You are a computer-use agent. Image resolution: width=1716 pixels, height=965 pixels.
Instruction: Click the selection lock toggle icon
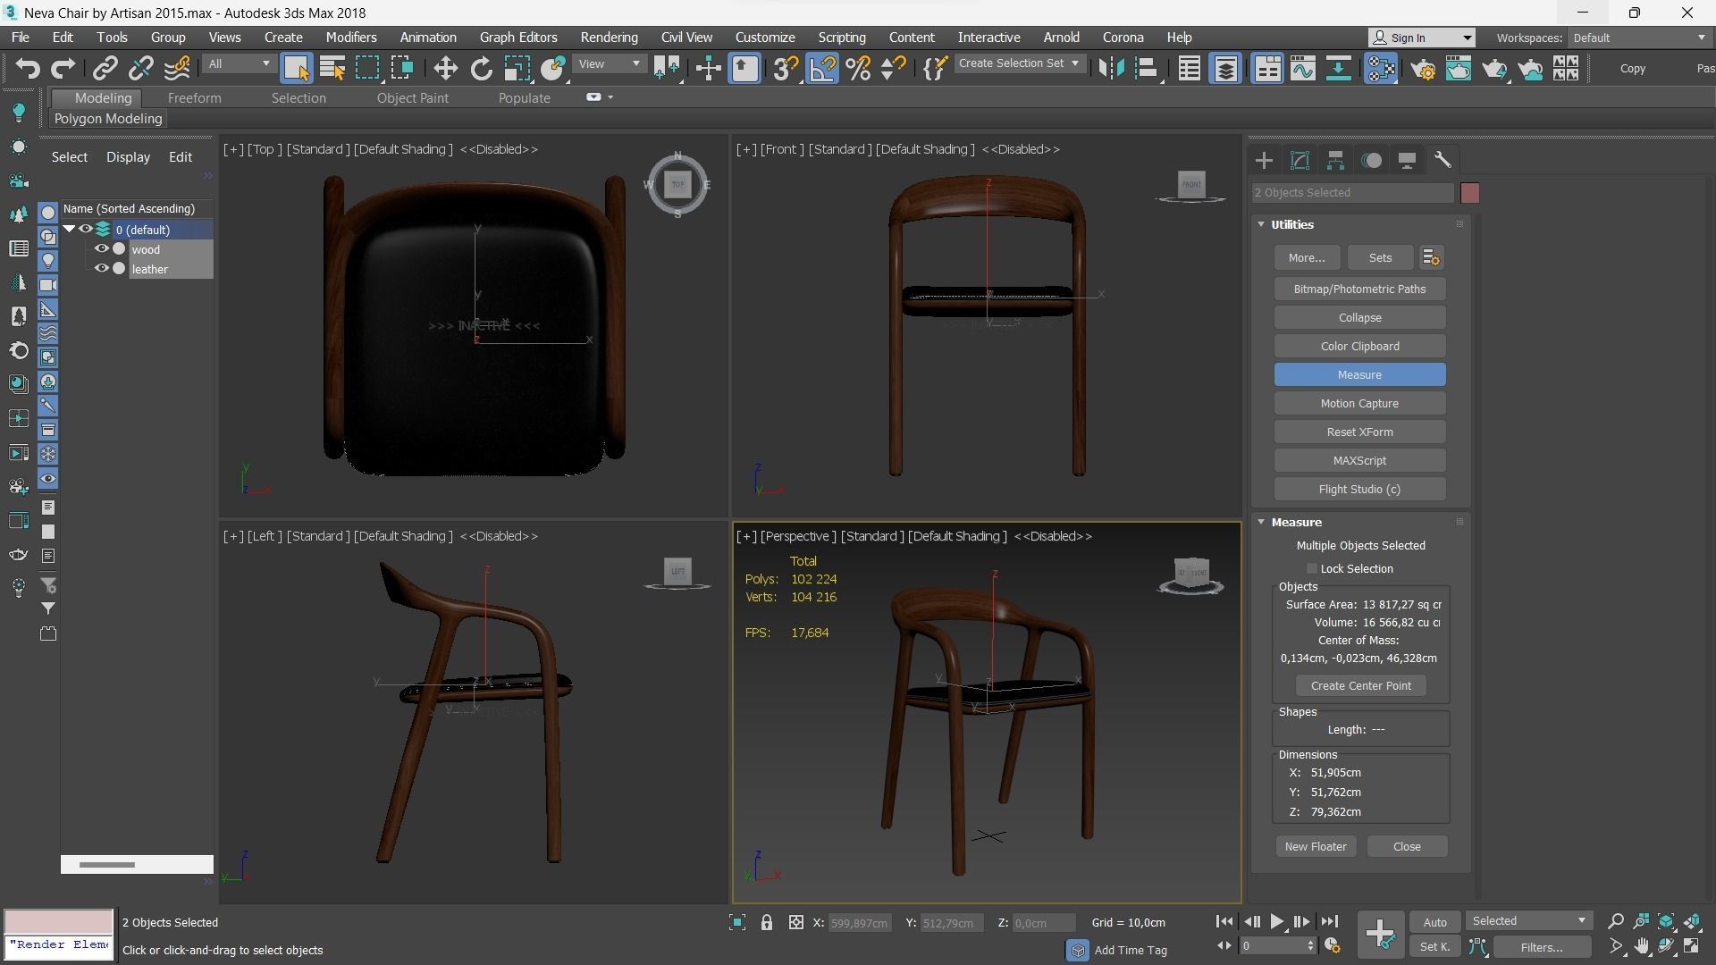766,922
